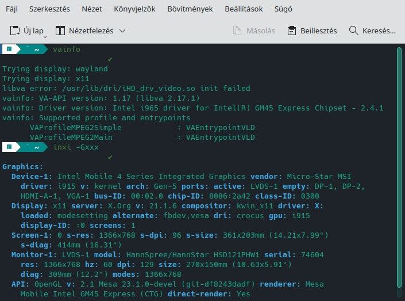The image size is (405, 301).
Task: Click the 'Device-1:' label
Action: click(32, 177)
